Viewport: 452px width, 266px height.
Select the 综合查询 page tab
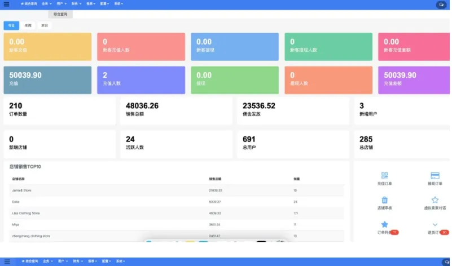(60, 14)
